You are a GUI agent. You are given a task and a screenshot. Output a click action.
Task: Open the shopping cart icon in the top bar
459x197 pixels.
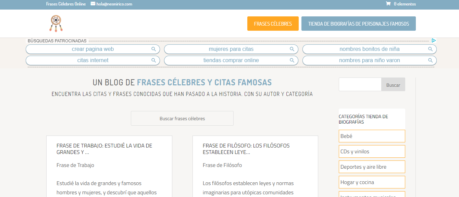click(388, 4)
